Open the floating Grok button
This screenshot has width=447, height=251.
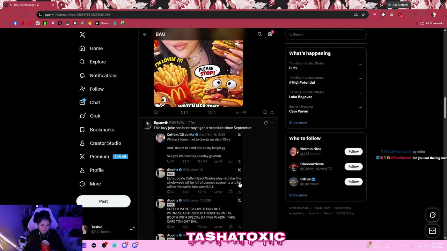[432, 215]
